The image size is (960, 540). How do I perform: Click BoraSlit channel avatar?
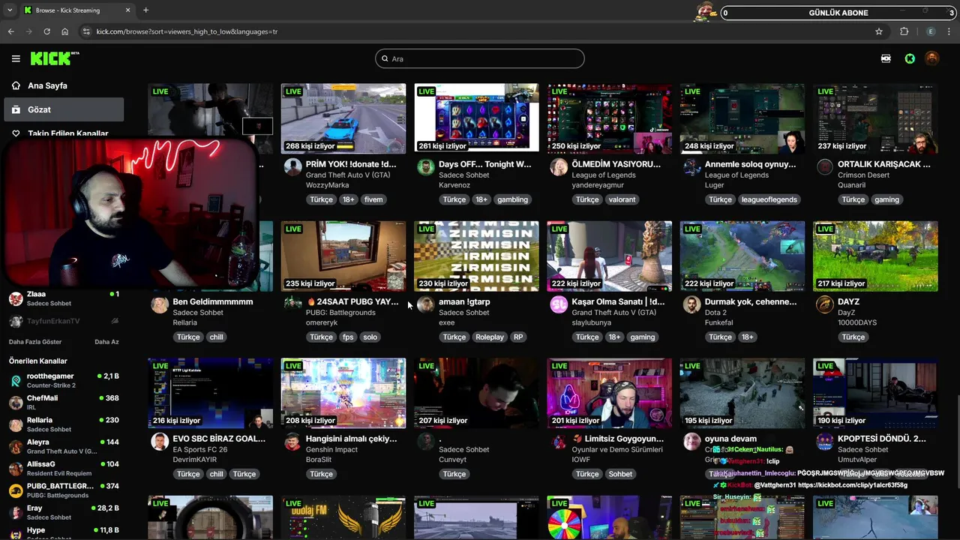click(x=292, y=441)
